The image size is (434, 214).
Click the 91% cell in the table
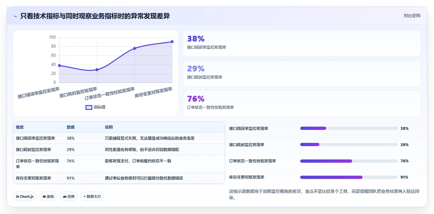70,178
